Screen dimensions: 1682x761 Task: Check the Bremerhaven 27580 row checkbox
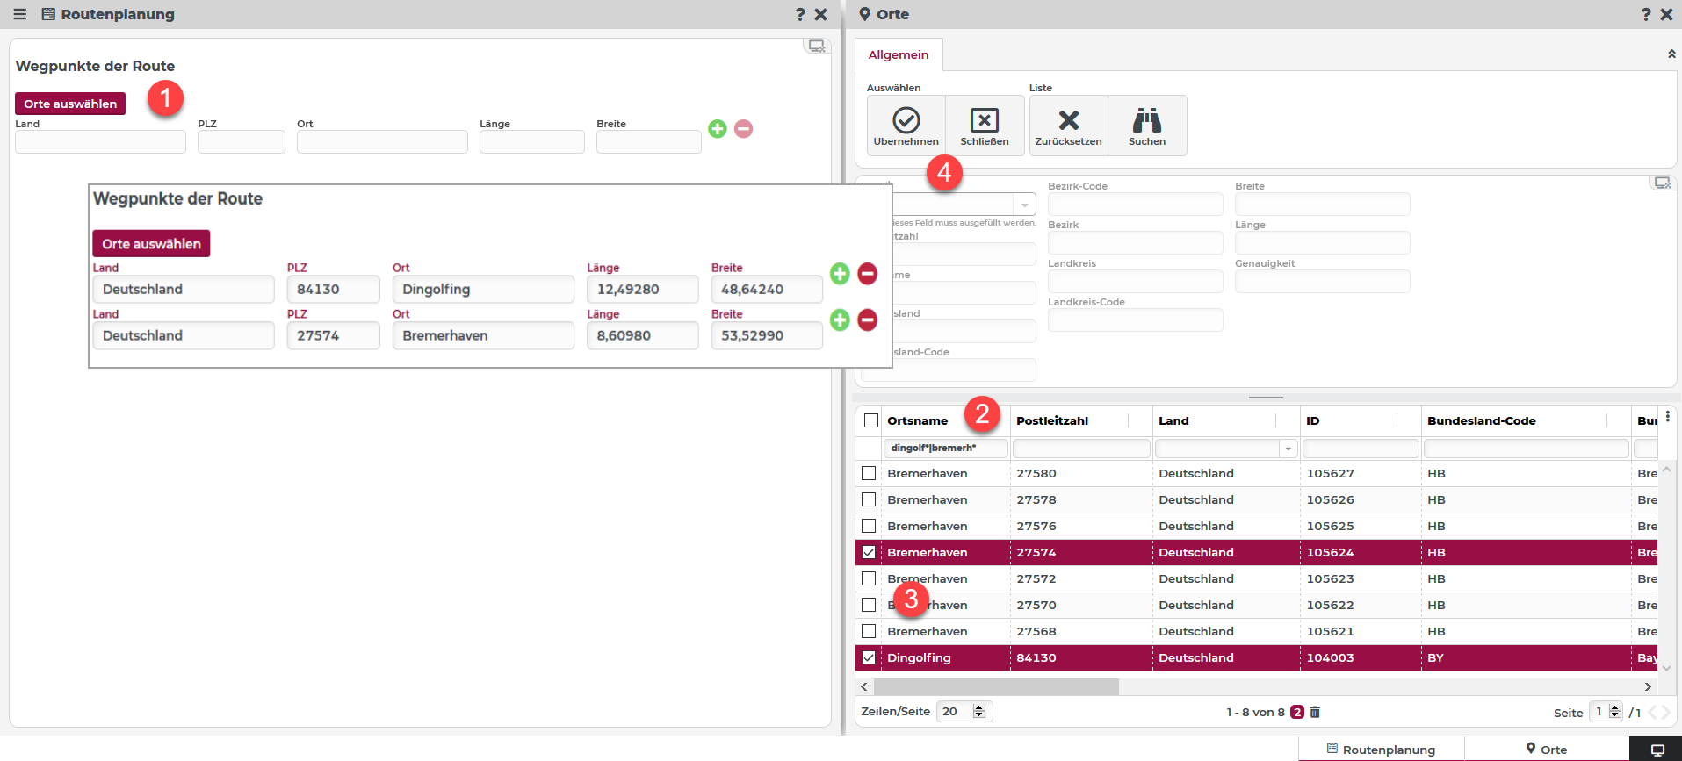[x=869, y=473]
